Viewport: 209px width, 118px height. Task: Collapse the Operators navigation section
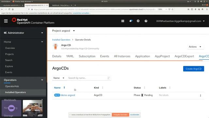pyautogui.click(x=23, y=80)
